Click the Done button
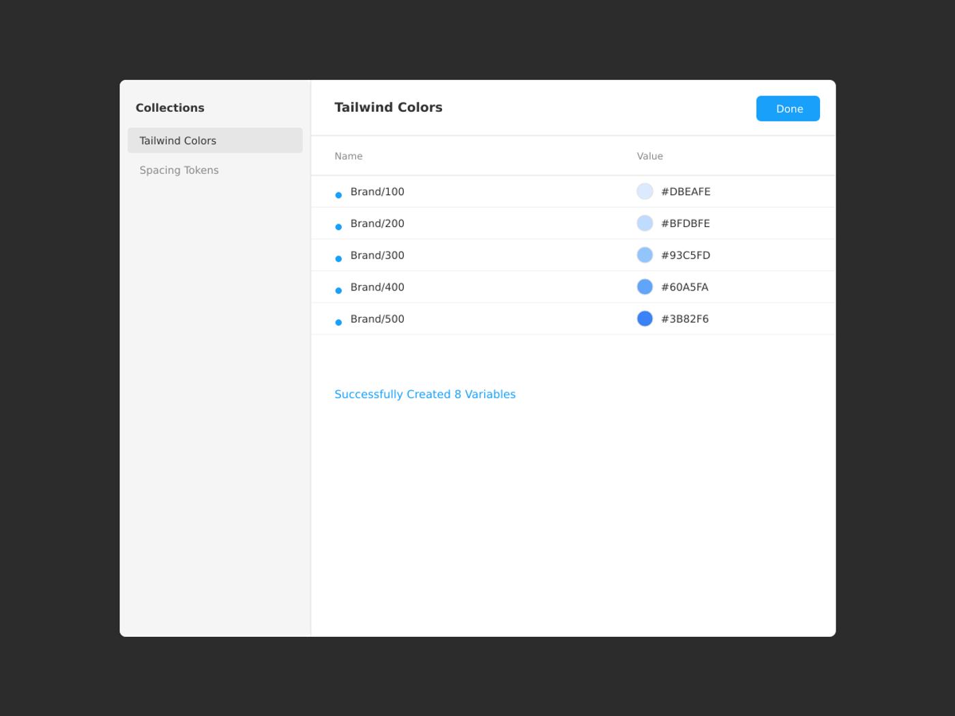The width and height of the screenshot is (955, 716). click(x=788, y=108)
